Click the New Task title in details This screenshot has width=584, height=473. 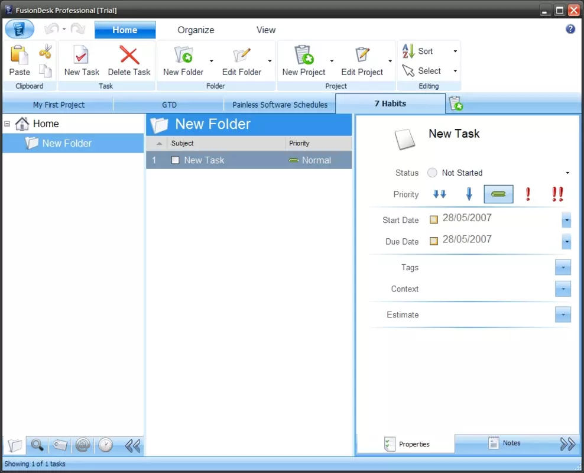coord(453,134)
